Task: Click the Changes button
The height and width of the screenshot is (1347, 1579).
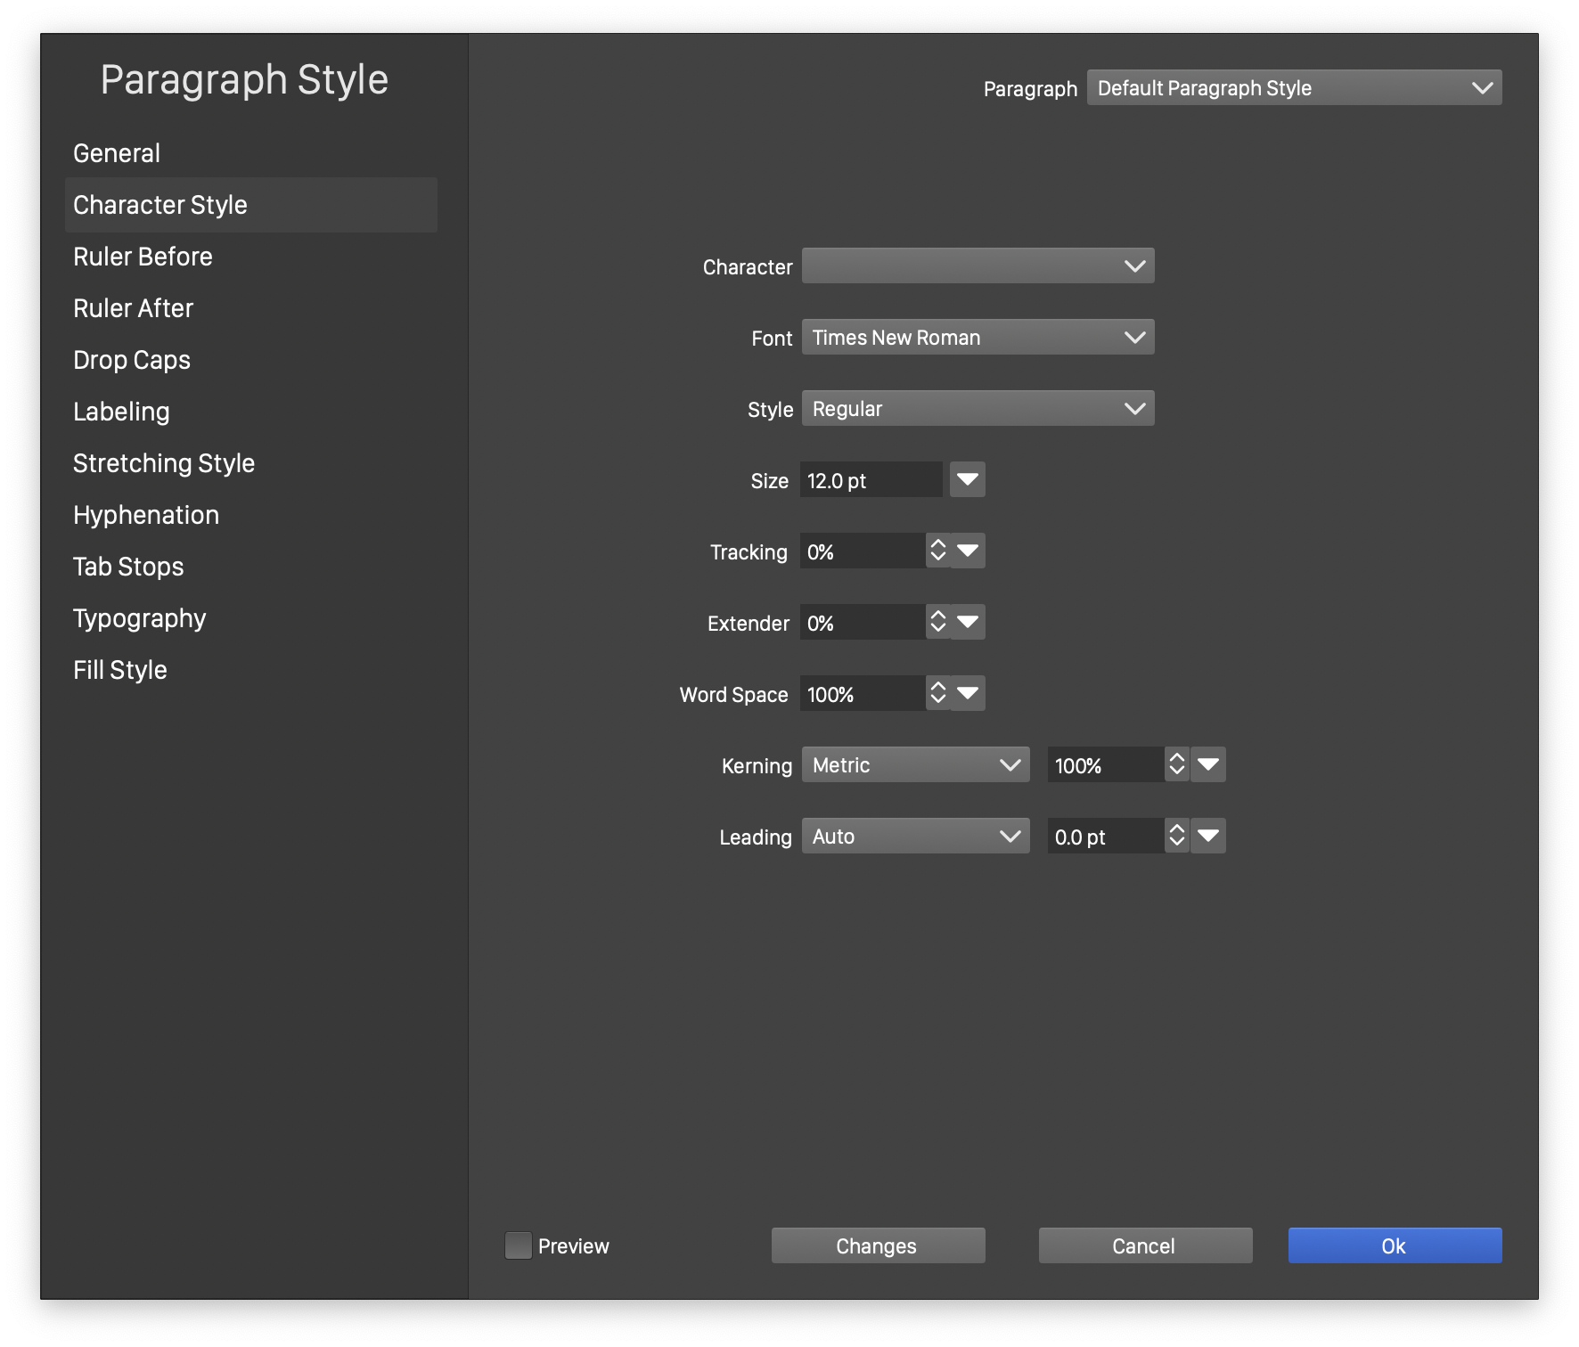Action: pos(878,1245)
